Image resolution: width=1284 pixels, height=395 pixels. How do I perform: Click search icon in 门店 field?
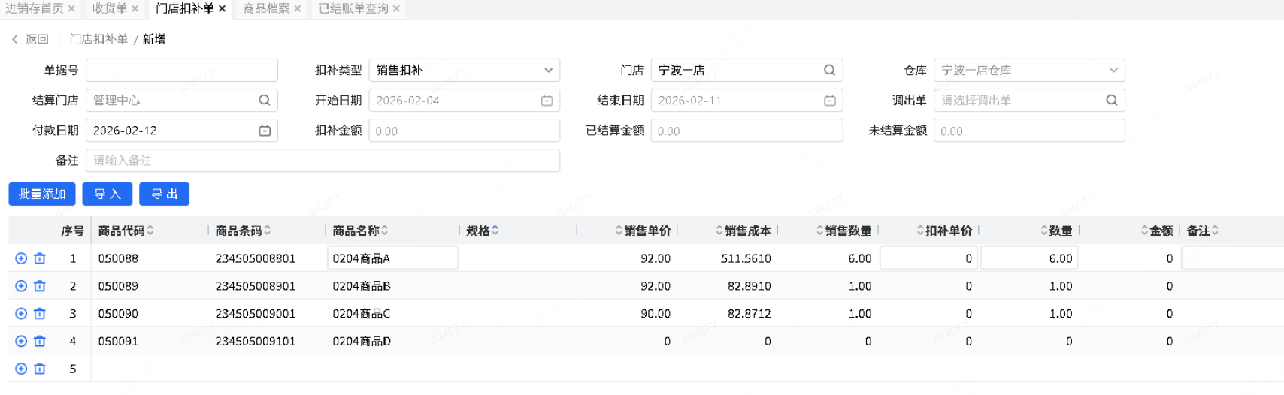(829, 70)
